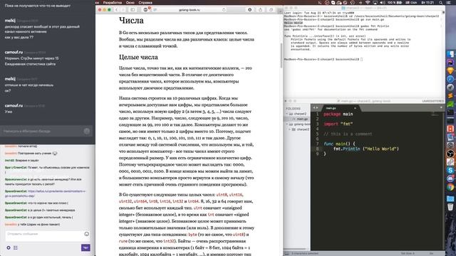Open the Discord emoji picker
Viewport: 456px width, 256px height.
(87, 131)
